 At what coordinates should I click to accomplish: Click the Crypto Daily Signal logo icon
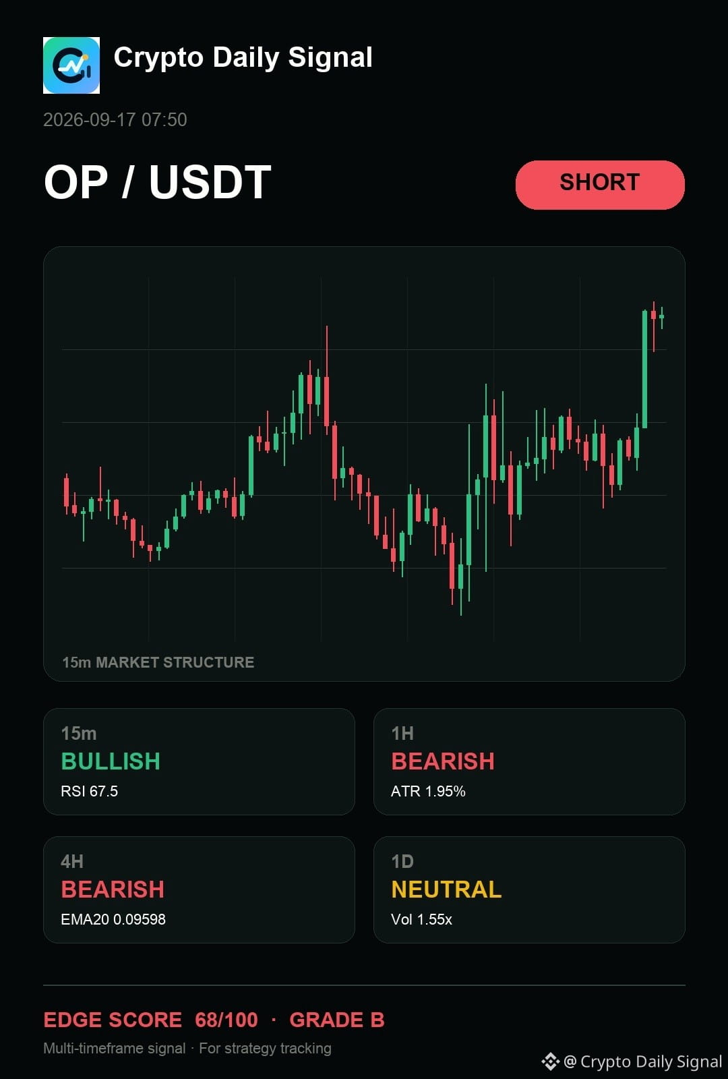[71, 65]
